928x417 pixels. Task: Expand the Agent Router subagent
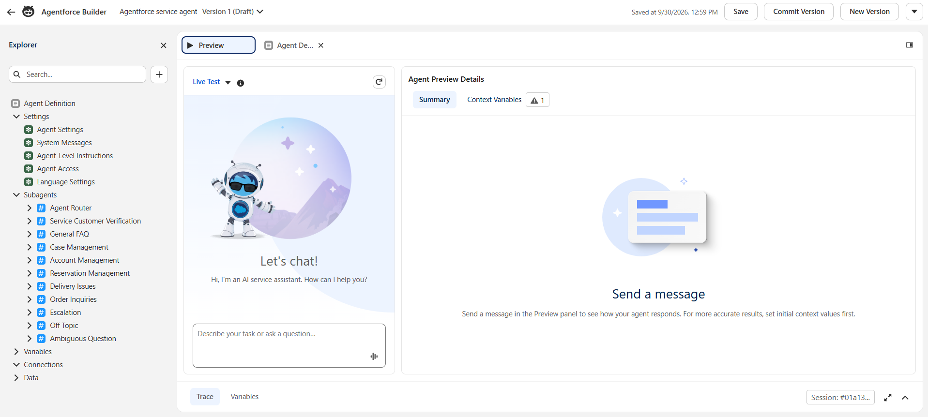(29, 208)
